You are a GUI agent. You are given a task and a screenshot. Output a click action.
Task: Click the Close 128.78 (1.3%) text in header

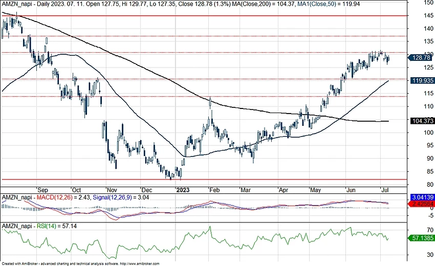[205, 4]
